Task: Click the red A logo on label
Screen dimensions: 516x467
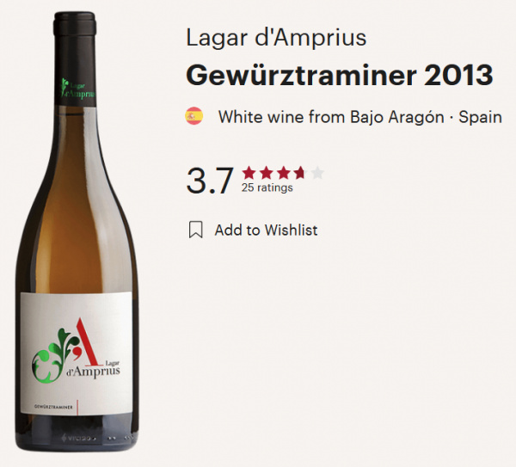Action: tap(85, 342)
